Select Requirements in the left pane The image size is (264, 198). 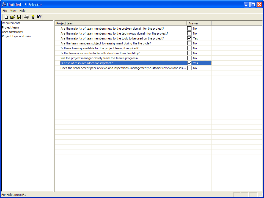11,23
